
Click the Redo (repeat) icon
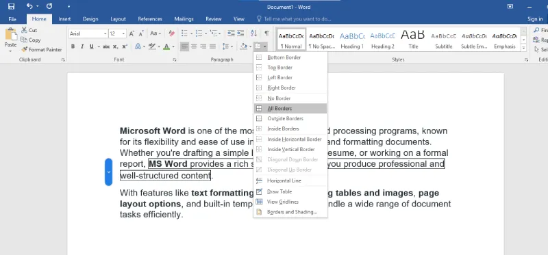[49, 6]
